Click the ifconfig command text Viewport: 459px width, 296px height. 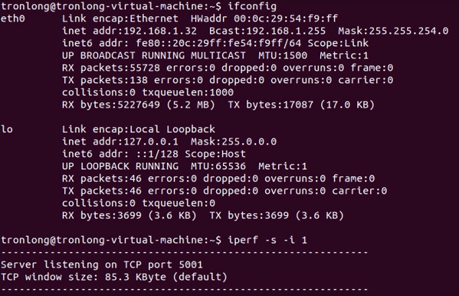click(x=252, y=6)
